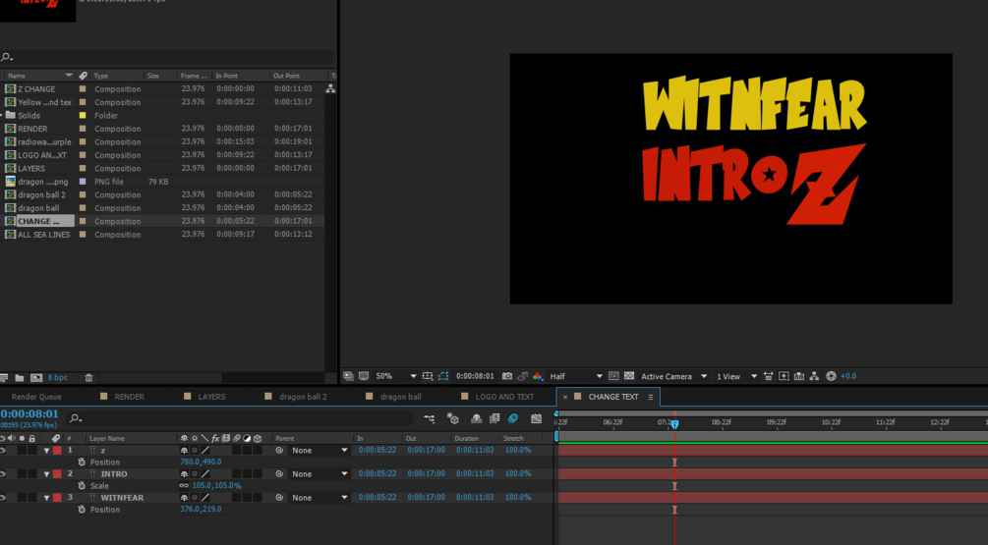Screen dimensions: 988x545
Task: Toggle Fast Previews icon in viewer
Action: [784, 376]
